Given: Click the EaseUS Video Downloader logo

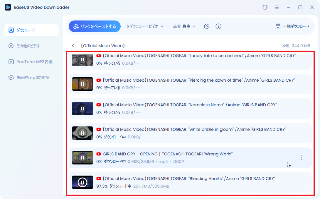Looking at the screenshot, I should click(x=8, y=7).
